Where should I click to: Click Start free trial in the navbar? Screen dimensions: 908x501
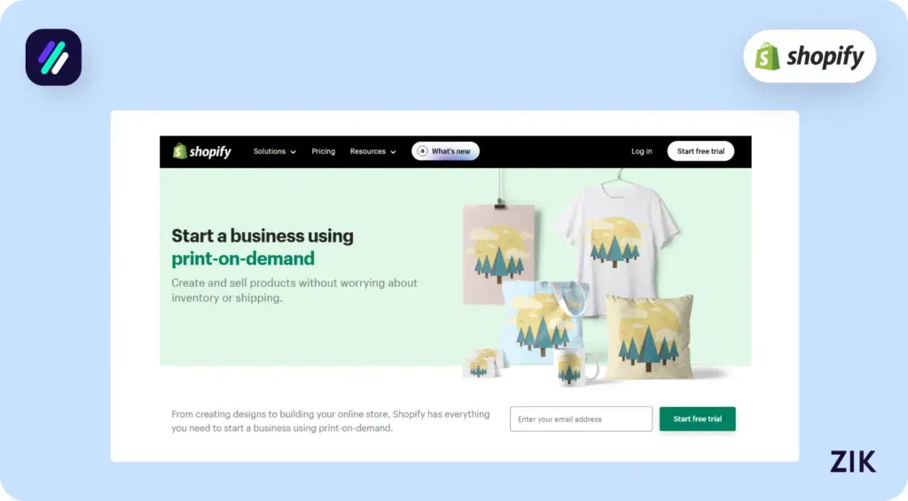click(701, 151)
